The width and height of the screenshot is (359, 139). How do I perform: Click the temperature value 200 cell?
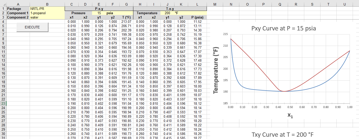tap(168, 13)
